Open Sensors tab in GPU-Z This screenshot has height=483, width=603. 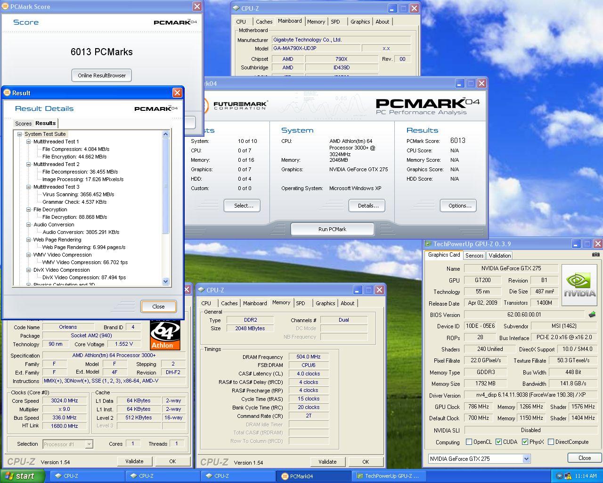474,255
